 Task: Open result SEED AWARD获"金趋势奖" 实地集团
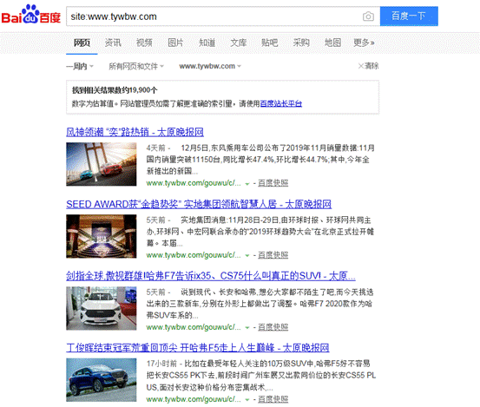tap(199, 204)
